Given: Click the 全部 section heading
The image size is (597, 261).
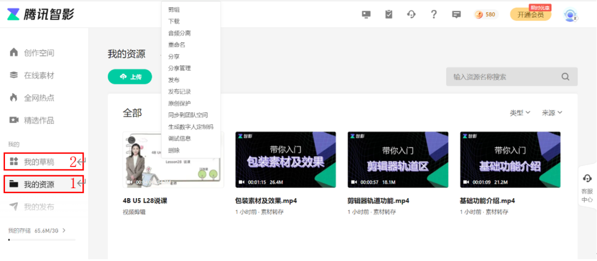Looking at the screenshot, I should [x=132, y=113].
